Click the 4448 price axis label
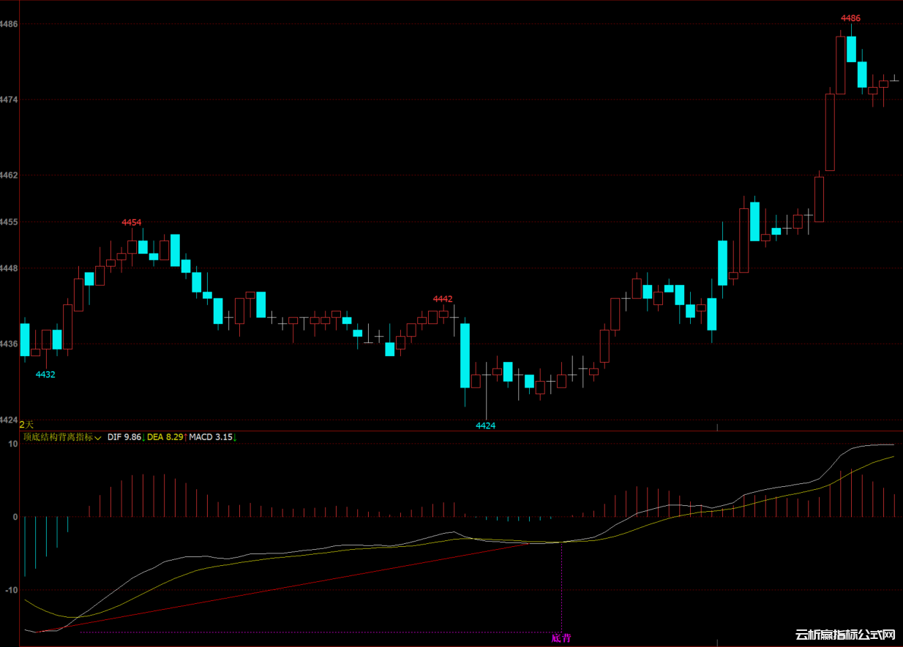The image size is (903, 647). (x=10, y=268)
